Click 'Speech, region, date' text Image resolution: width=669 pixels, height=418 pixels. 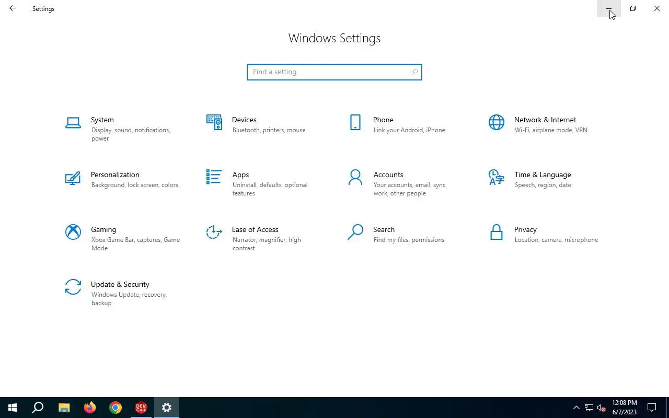click(543, 185)
